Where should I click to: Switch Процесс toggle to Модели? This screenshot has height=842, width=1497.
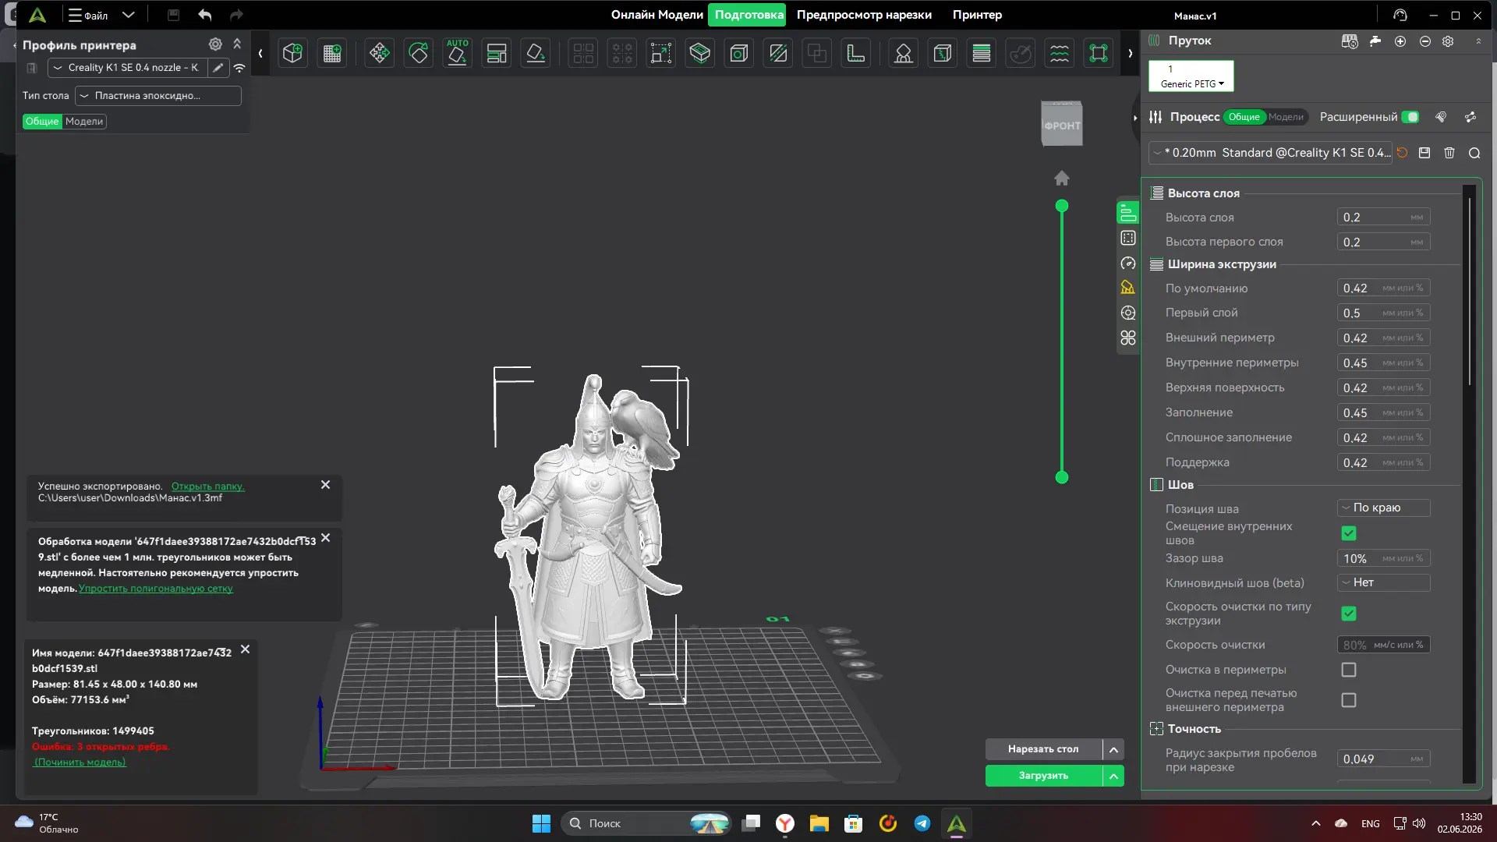pyautogui.click(x=1286, y=117)
